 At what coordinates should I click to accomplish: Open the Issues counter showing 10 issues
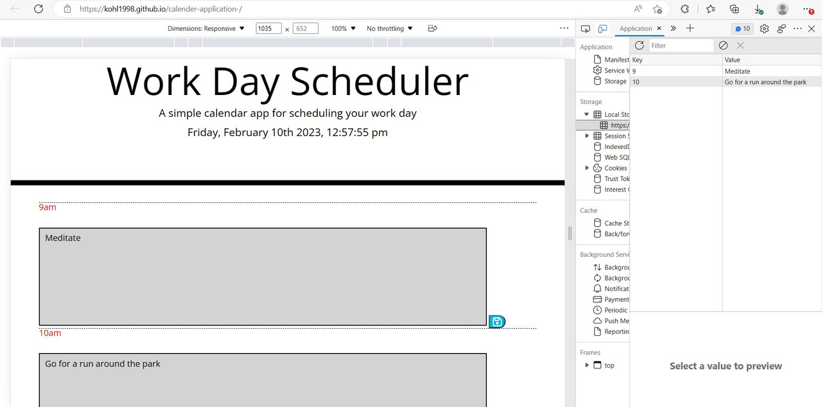point(742,28)
